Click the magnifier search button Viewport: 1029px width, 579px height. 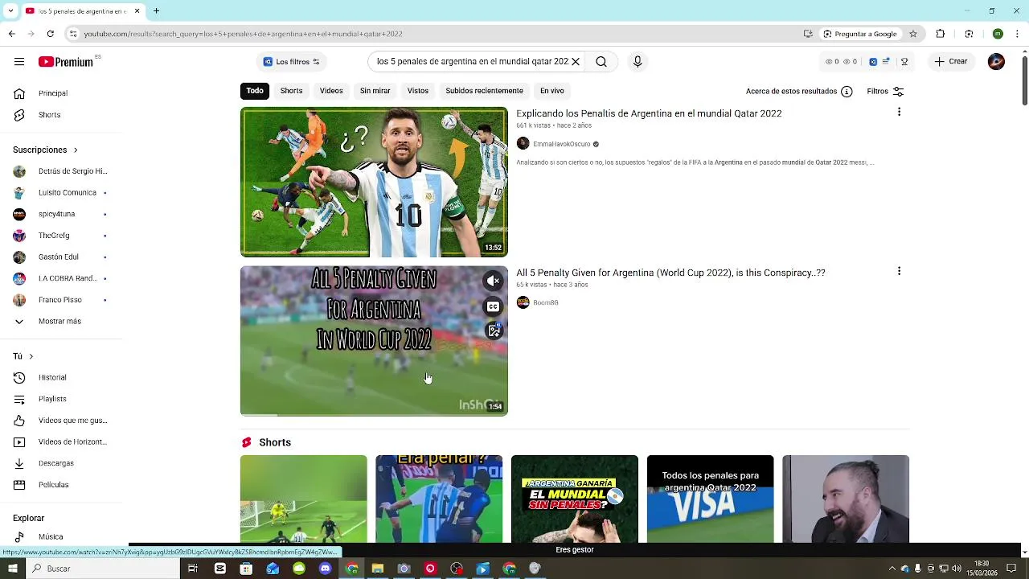click(x=601, y=62)
